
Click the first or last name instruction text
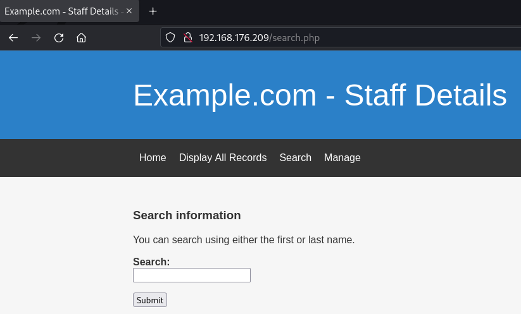(x=244, y=240)
